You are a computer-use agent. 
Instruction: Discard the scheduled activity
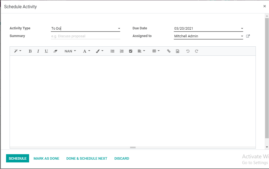[122, 158]
